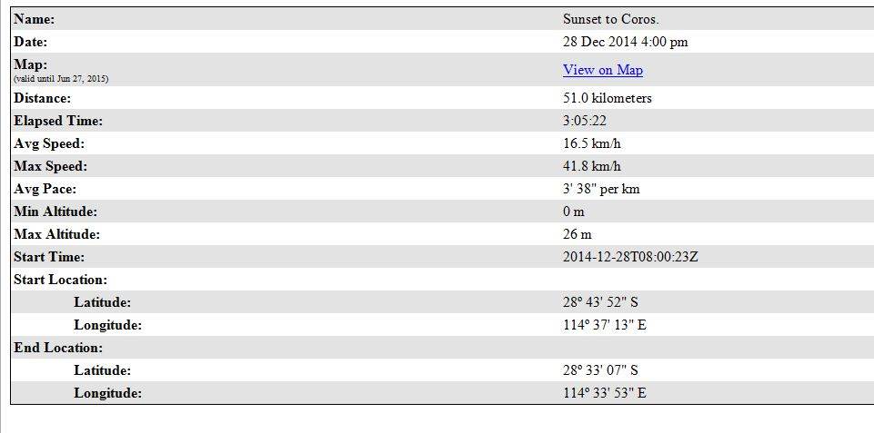The image size is (874, 433).
Task: Click the Start Location heading
Action: pos(60,280)
